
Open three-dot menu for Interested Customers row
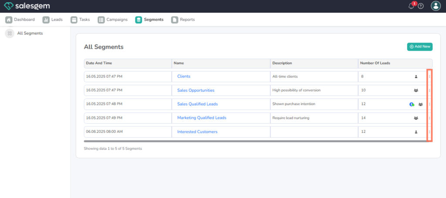pos(429,132)
